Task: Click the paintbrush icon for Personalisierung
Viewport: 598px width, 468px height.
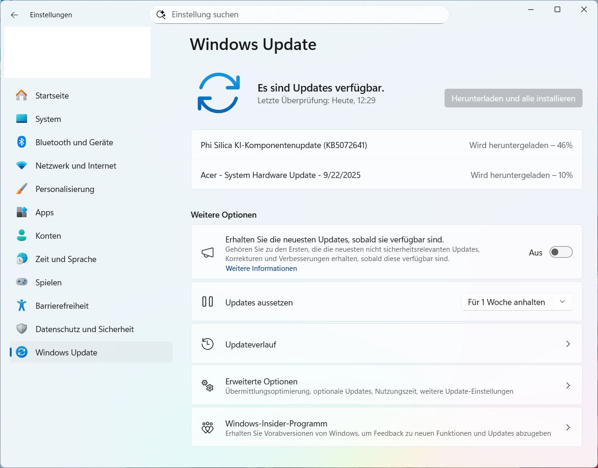Action: pyautogui.click(x=21, y=189)
